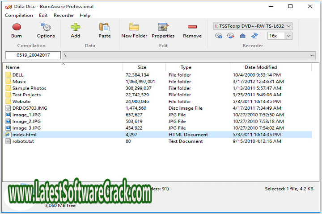Open the TSSTcorp recorder drive dropdown

253,26
